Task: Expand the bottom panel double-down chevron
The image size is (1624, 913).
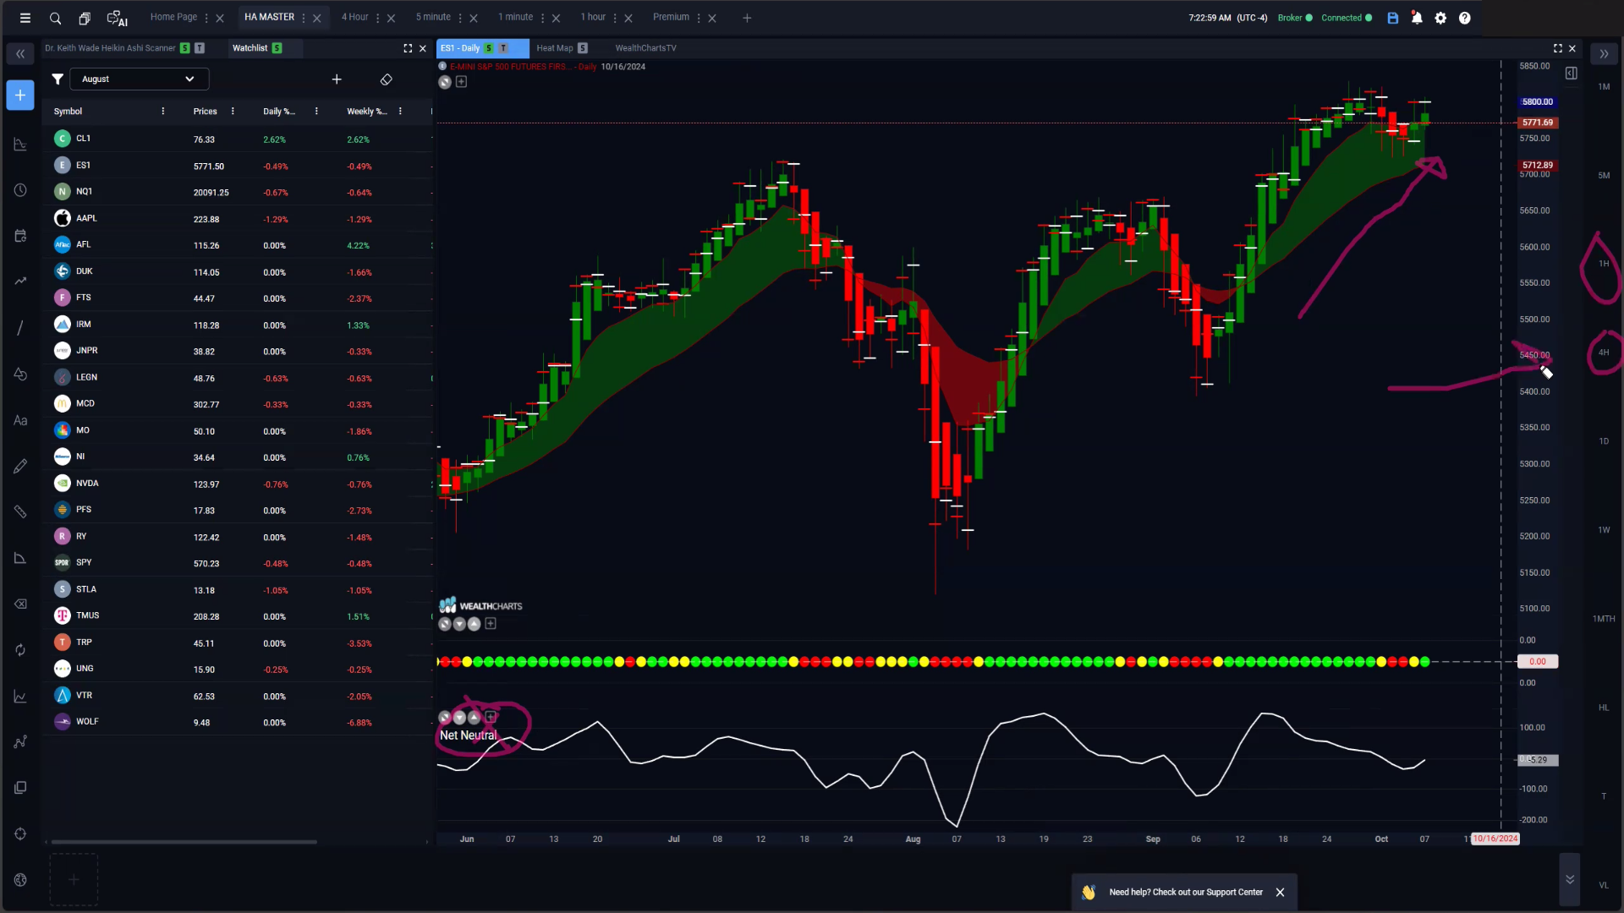Action: [x=1570, y=880]
